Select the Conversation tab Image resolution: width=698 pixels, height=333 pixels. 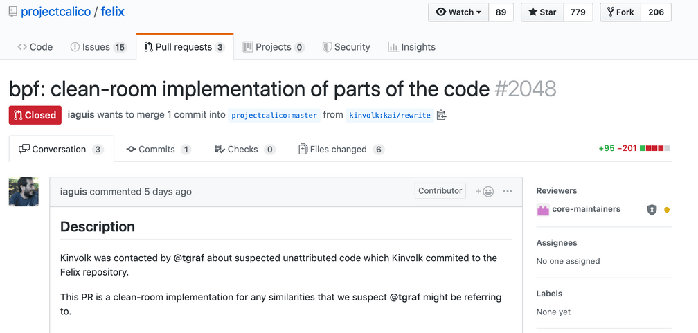(62, 149)
